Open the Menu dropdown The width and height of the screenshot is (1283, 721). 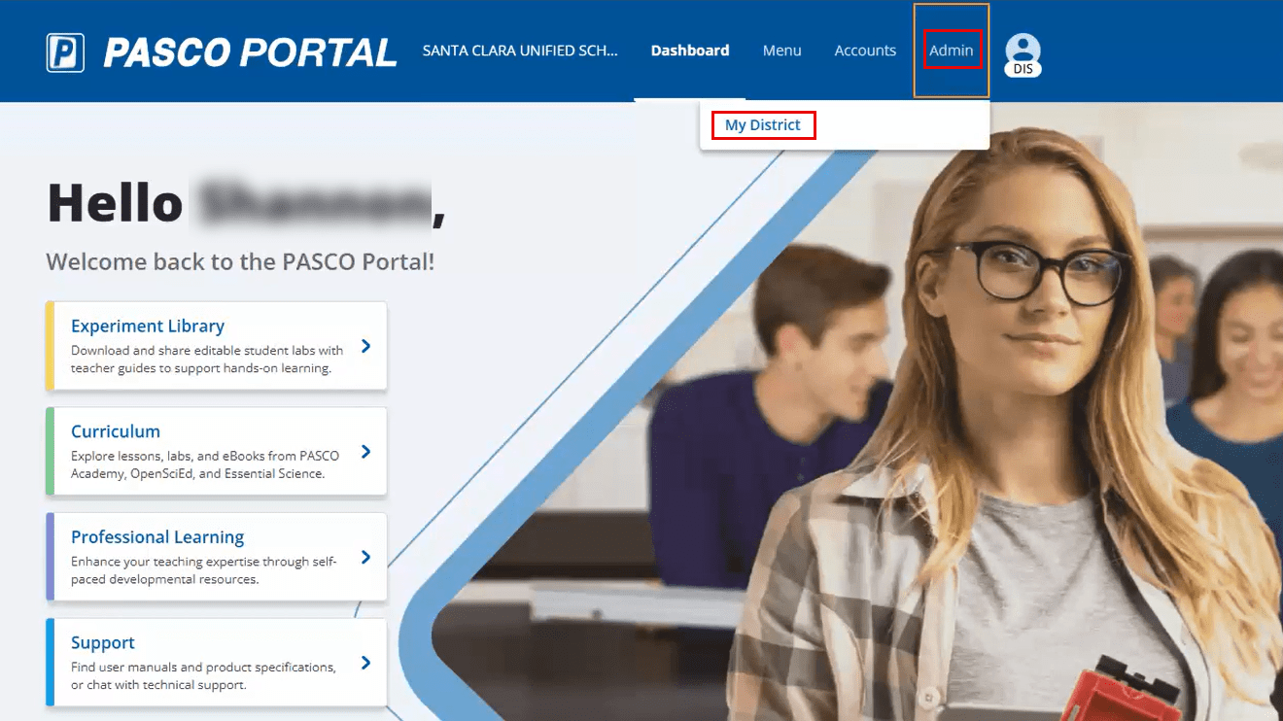tap(781, 50)
